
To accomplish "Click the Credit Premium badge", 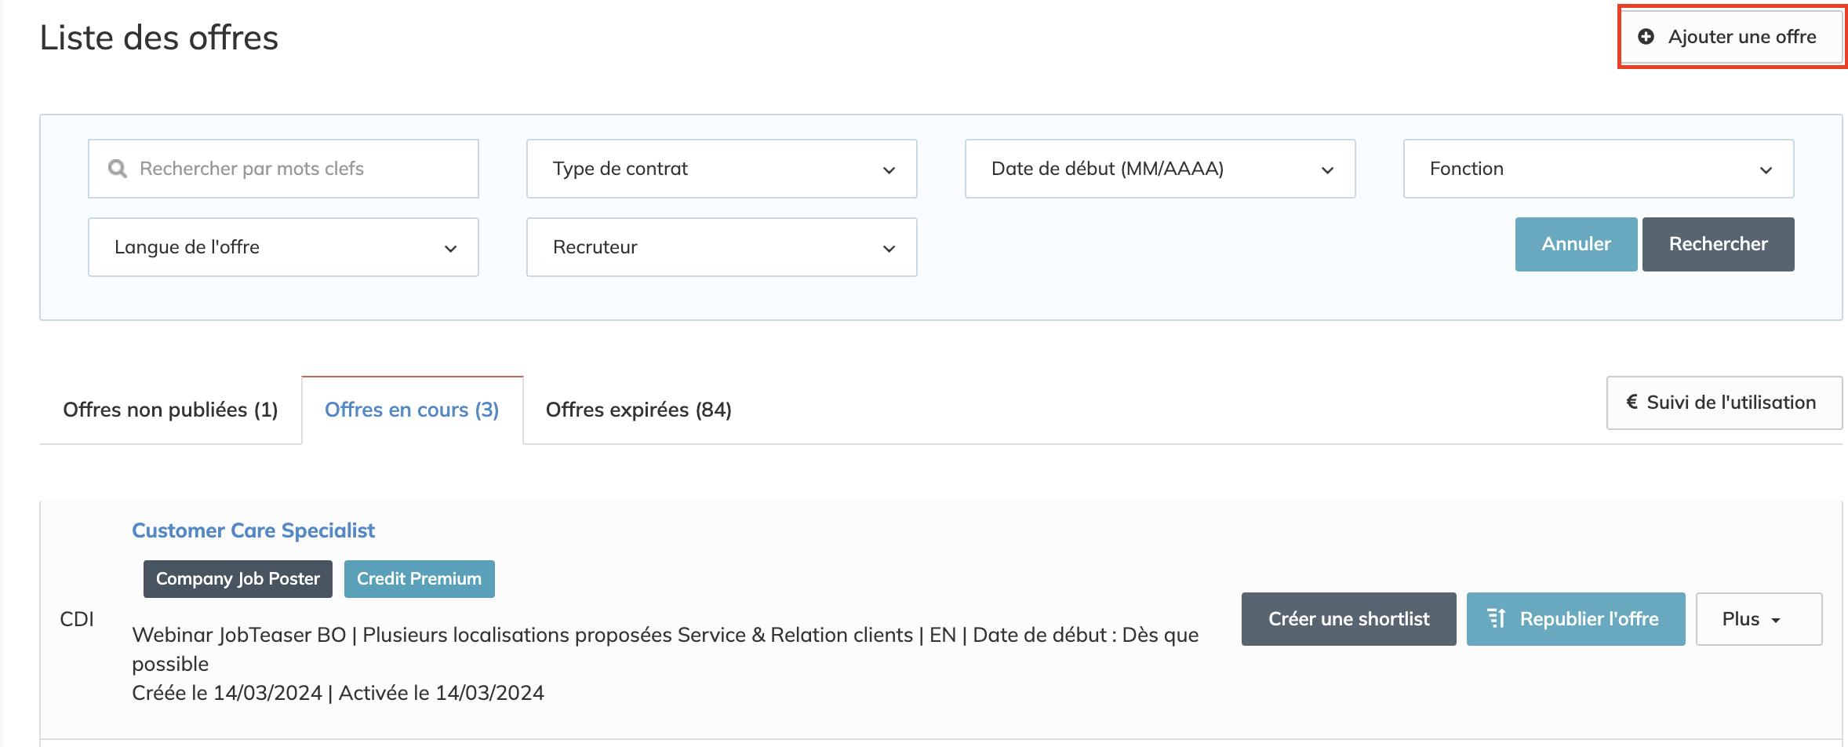I will coord(419,579).
